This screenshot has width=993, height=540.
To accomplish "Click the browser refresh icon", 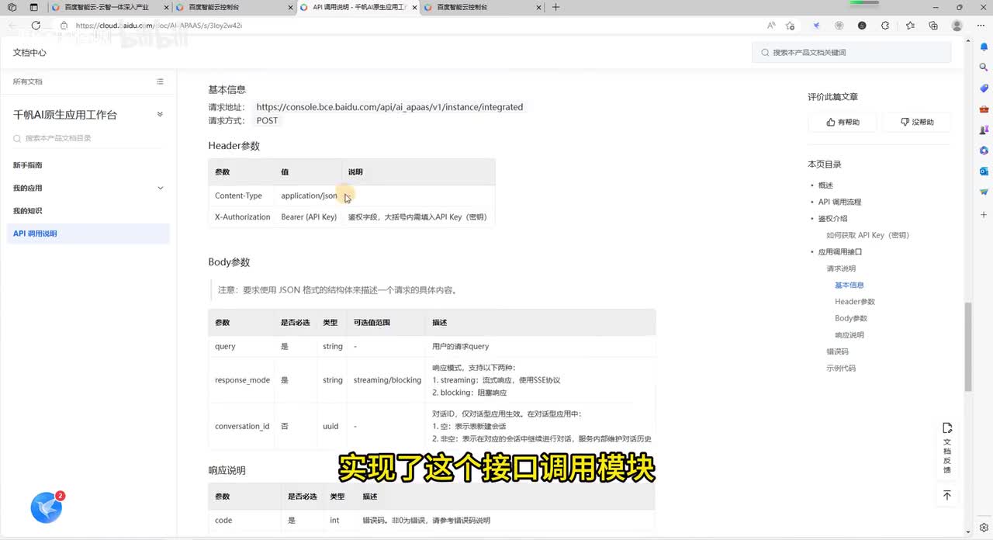I will pyautogui.click(x=36, y=26).
